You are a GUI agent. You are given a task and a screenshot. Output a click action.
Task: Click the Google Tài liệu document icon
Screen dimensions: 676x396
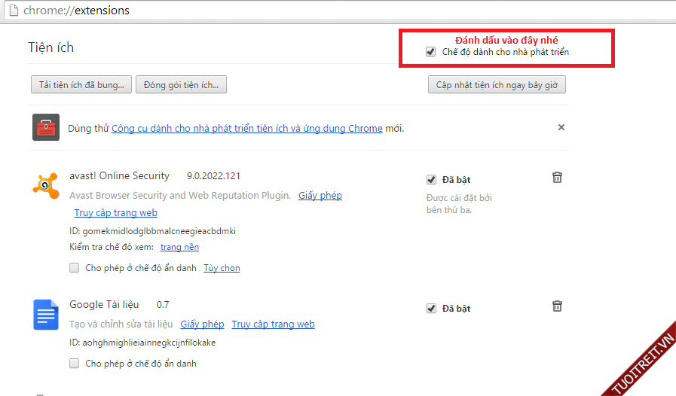[45, 314]
